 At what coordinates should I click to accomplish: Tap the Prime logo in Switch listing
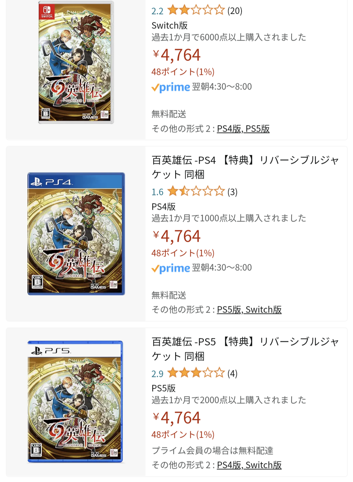tap(171, 87)
